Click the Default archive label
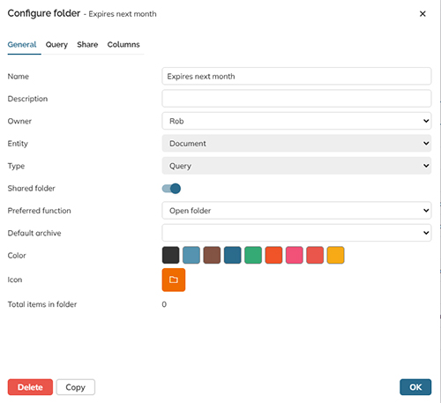The width and height of the screenshot is (441, 403). pos(34,233)
